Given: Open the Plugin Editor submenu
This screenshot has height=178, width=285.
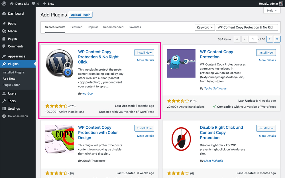Looking at the screenshot, I should pos(11,85).
